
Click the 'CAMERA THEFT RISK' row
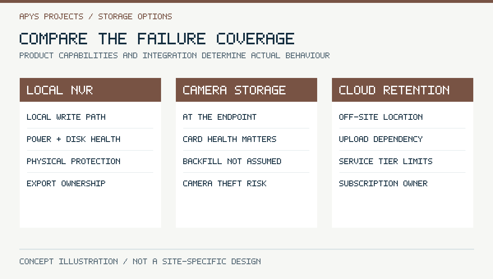tap(246, 183)
